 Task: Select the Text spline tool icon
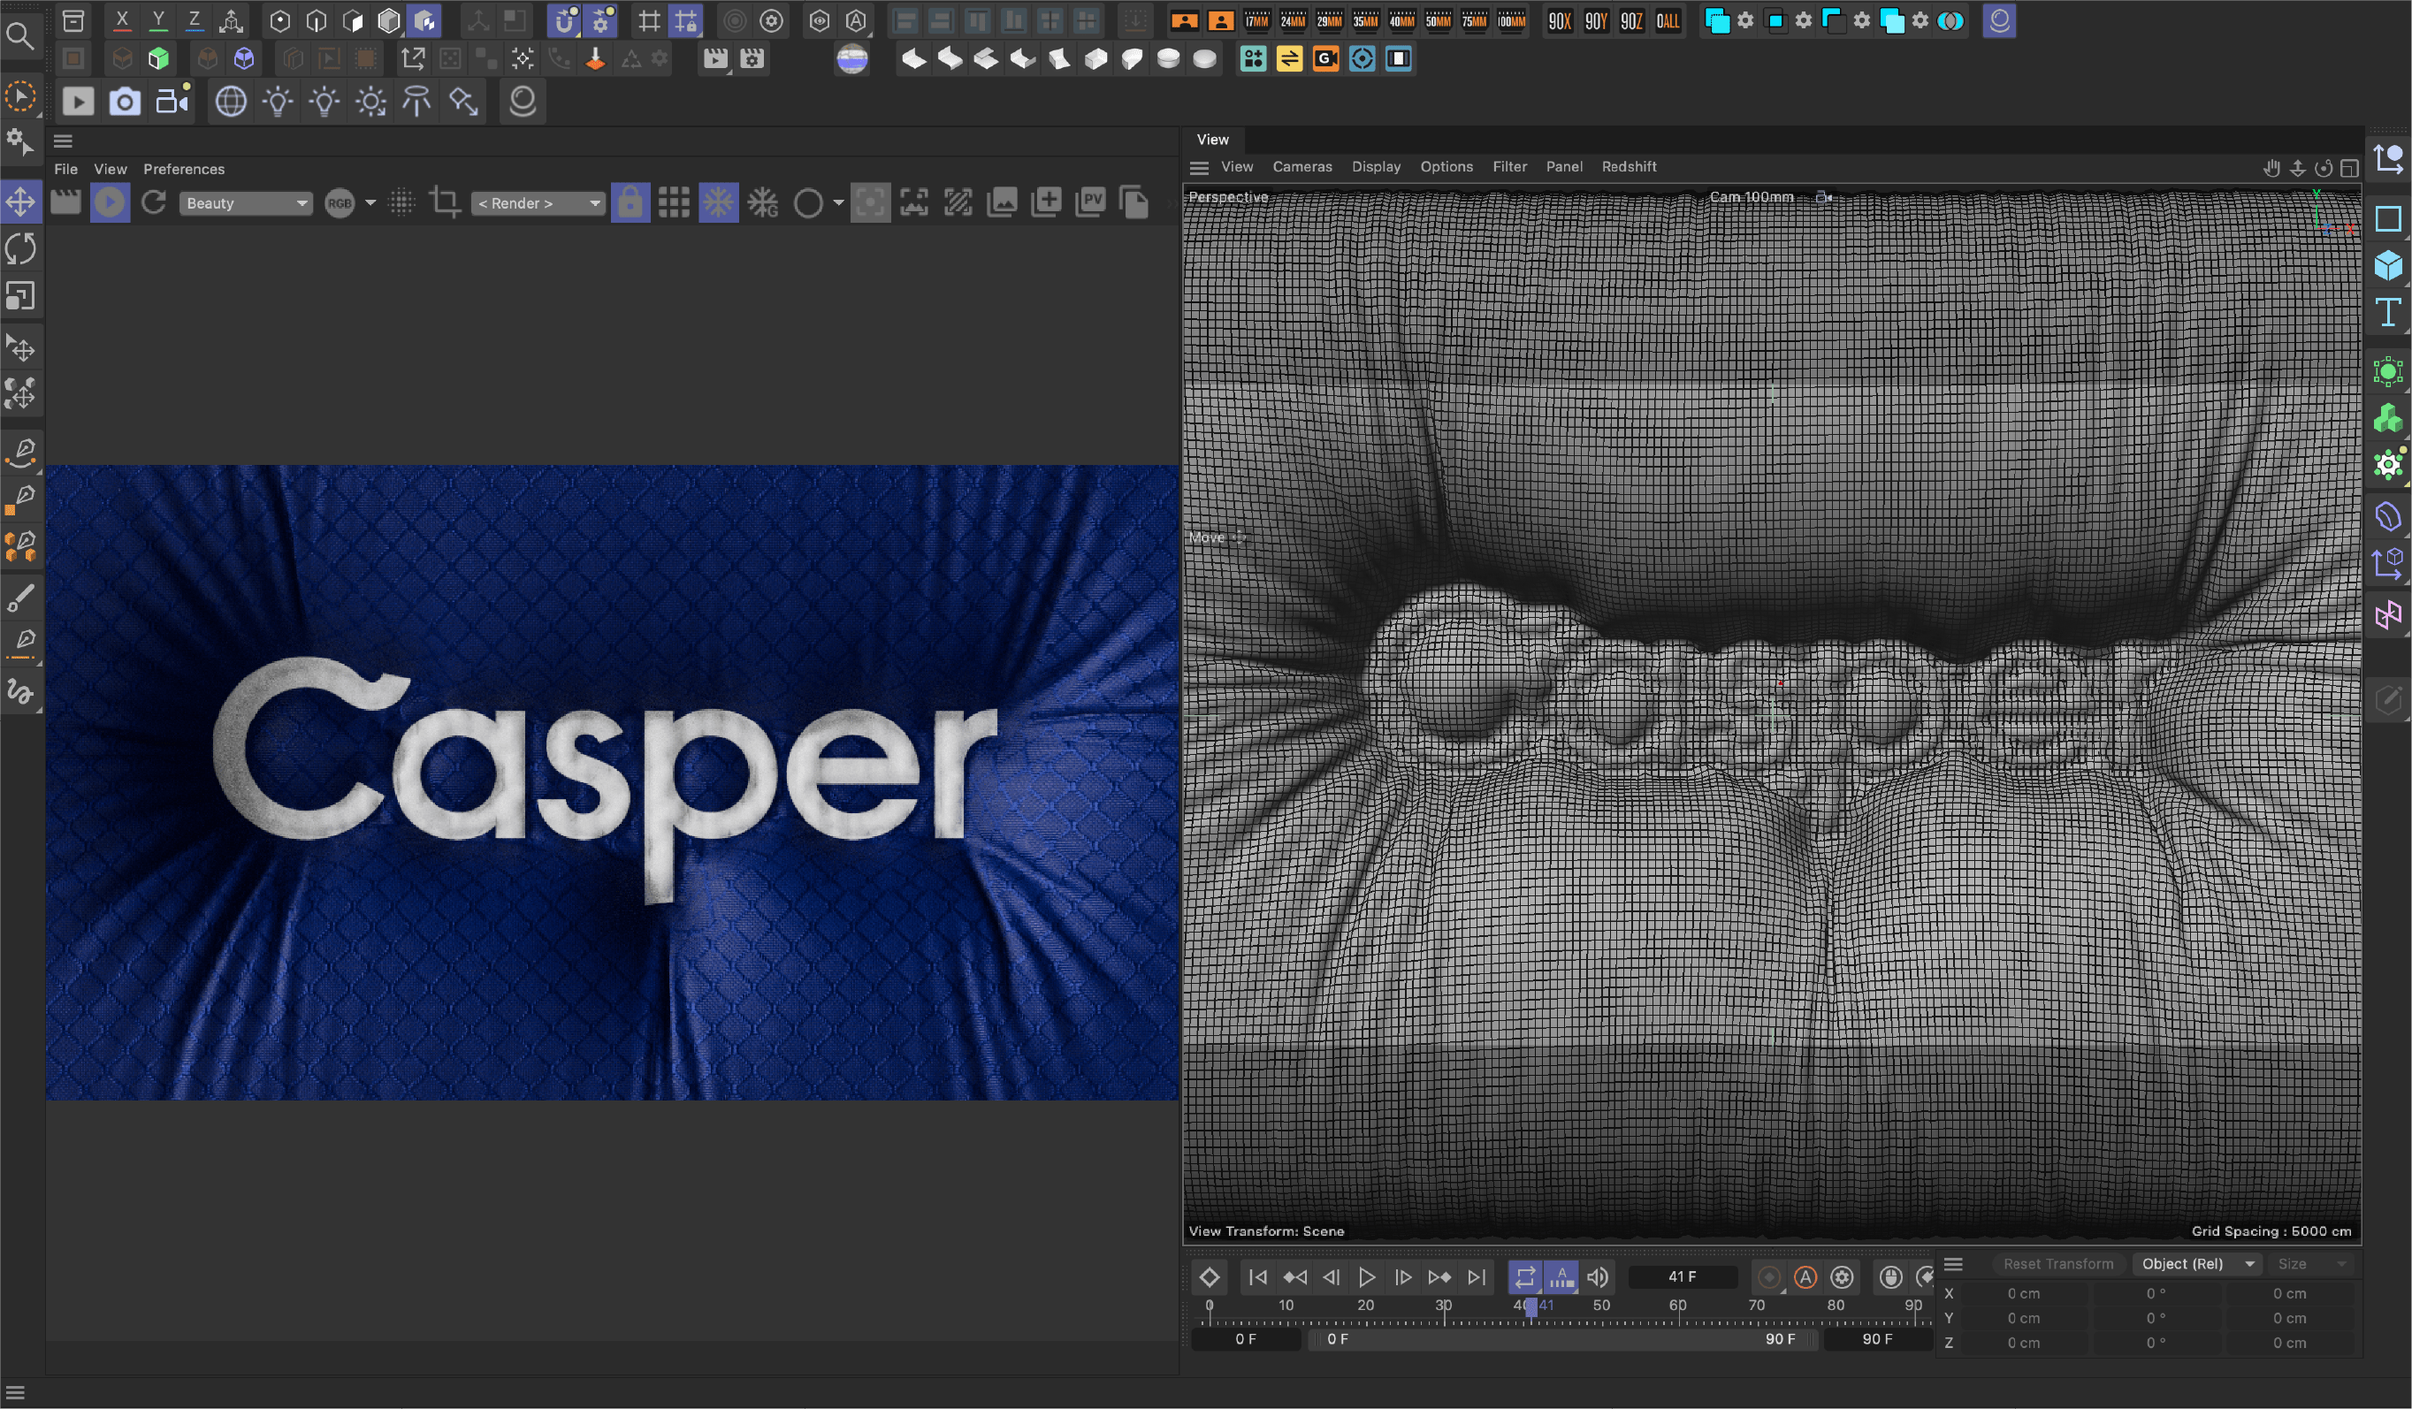2388,312
